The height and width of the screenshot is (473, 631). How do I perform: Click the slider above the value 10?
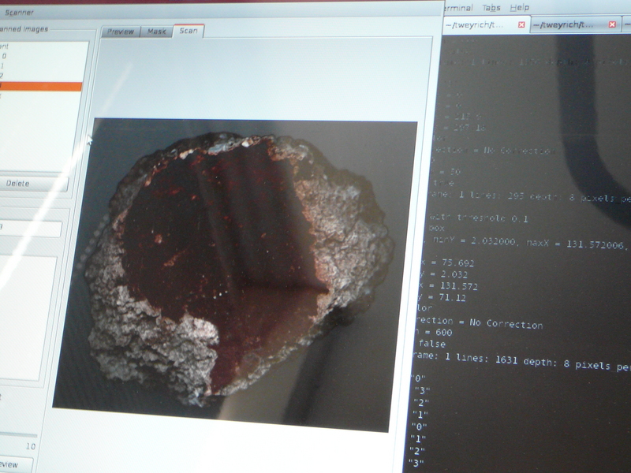coord(18,435)
